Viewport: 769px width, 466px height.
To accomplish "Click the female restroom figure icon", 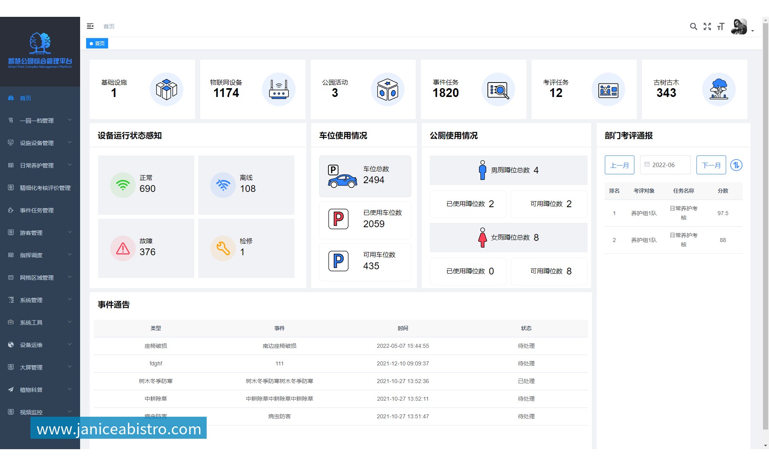I will tap(483, 237).
